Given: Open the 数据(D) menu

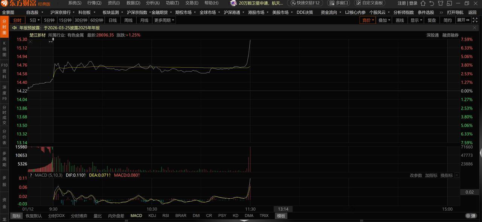Looking at the screenshot, I should (133, 3).
